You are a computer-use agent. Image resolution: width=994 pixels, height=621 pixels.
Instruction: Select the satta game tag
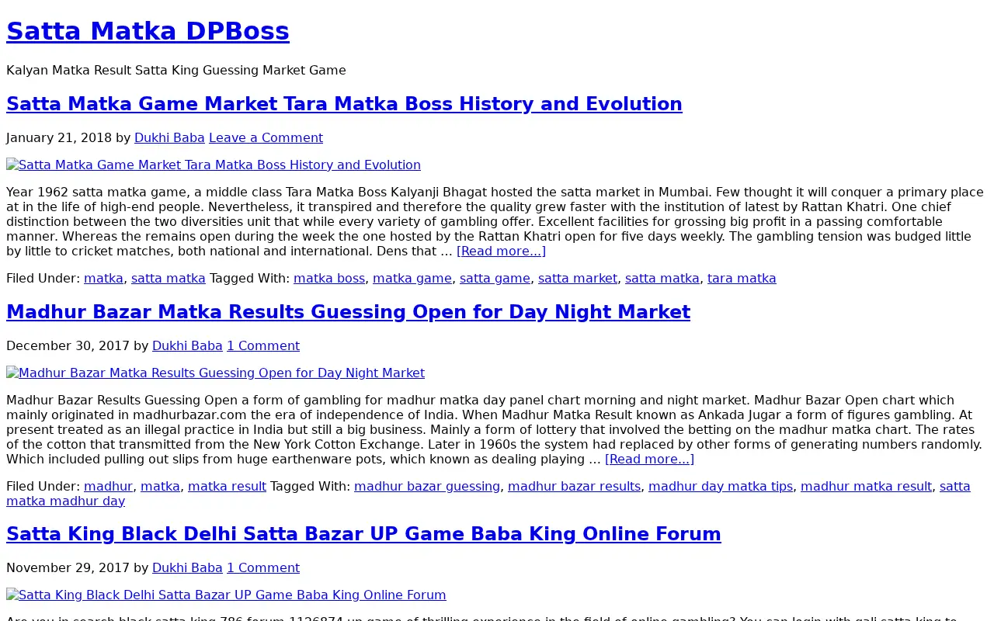[x=495, y=278]
